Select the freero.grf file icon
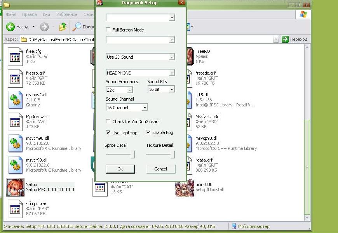 click(15, 78)
